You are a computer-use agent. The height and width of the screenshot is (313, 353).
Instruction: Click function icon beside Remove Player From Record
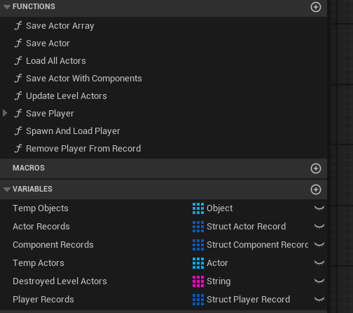tap(18, 149)
